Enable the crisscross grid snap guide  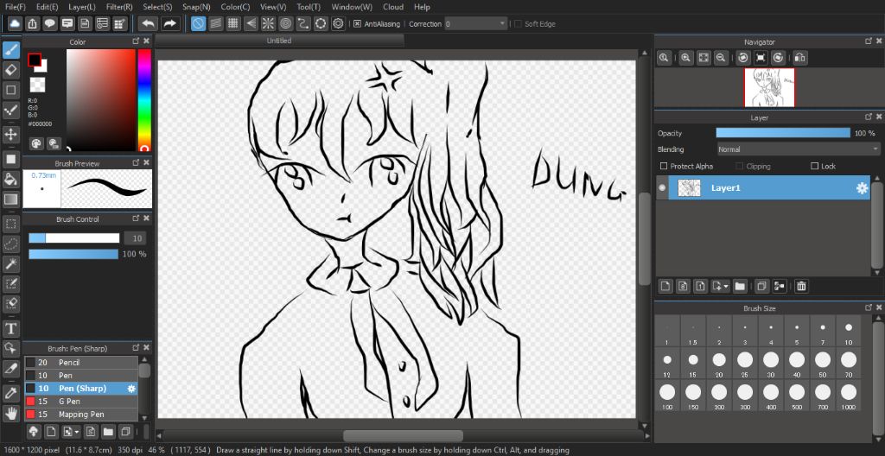pos(233,23)
